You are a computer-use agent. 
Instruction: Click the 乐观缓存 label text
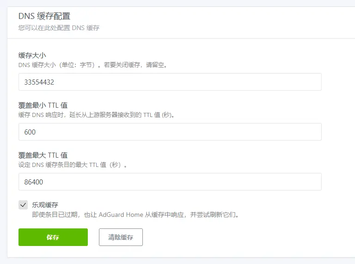pos(45,205)
